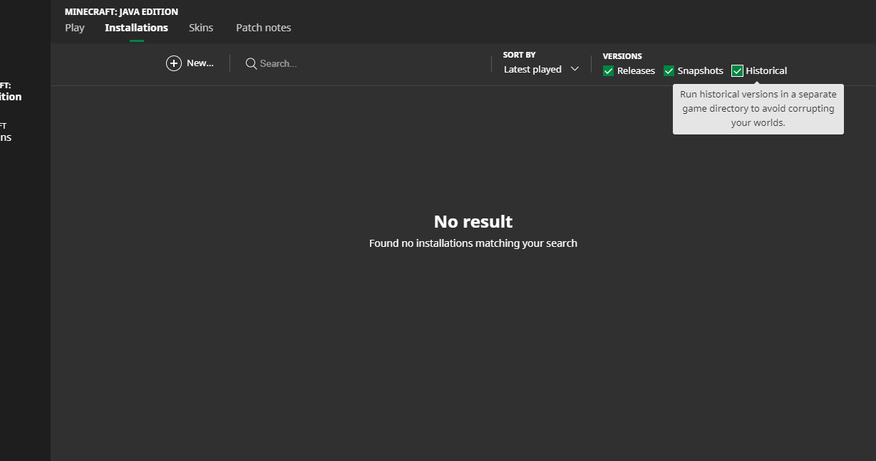The image size is (876, 461).
Task: Click the MINECRAFT: JAVA EDITION title
Action: click(x=121, y=11)
